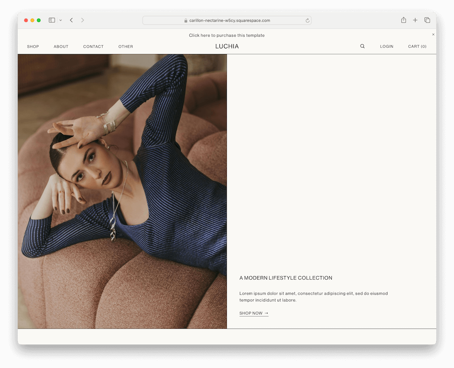Screen dimensions: 454x368
Task: Click LOGIN to sign in
Action: tap(387, 46)
